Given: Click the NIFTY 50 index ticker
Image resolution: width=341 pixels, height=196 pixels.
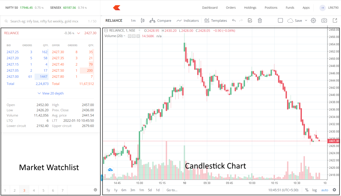Looking at the screenshot, I should [24, 8].
